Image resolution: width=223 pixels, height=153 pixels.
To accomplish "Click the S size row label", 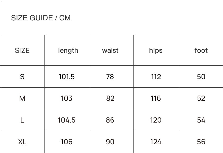I will pyautogui.click(x=22, y=77).
